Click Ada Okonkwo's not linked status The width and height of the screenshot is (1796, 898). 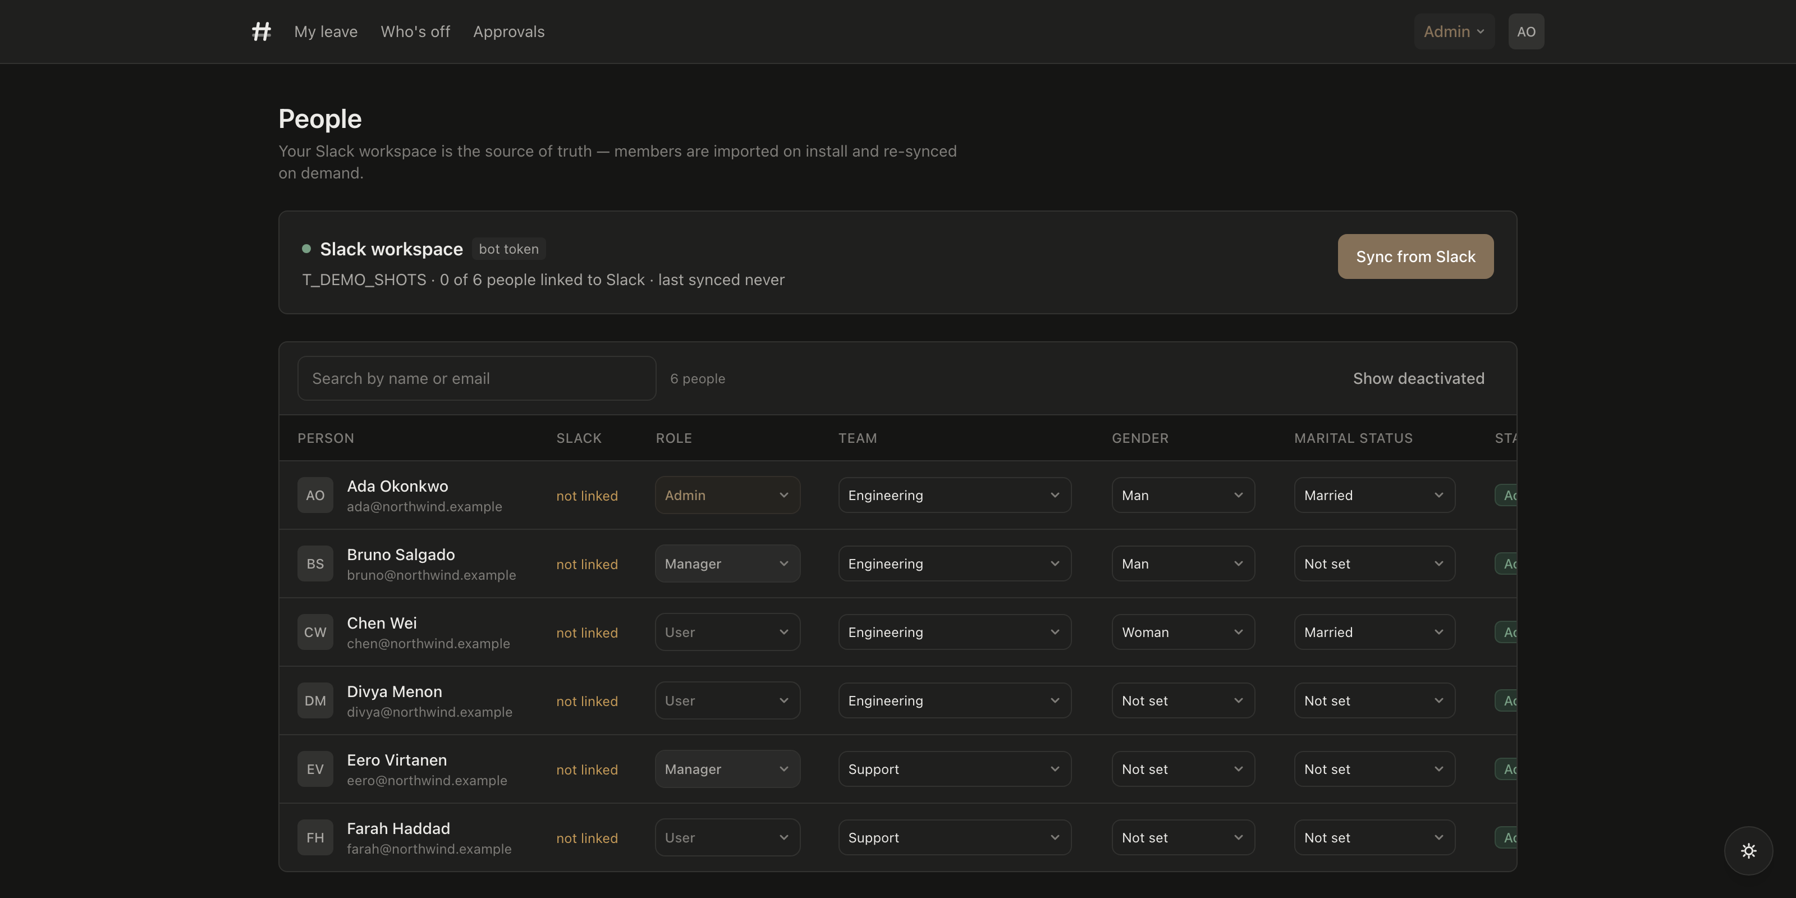point(587,496)
